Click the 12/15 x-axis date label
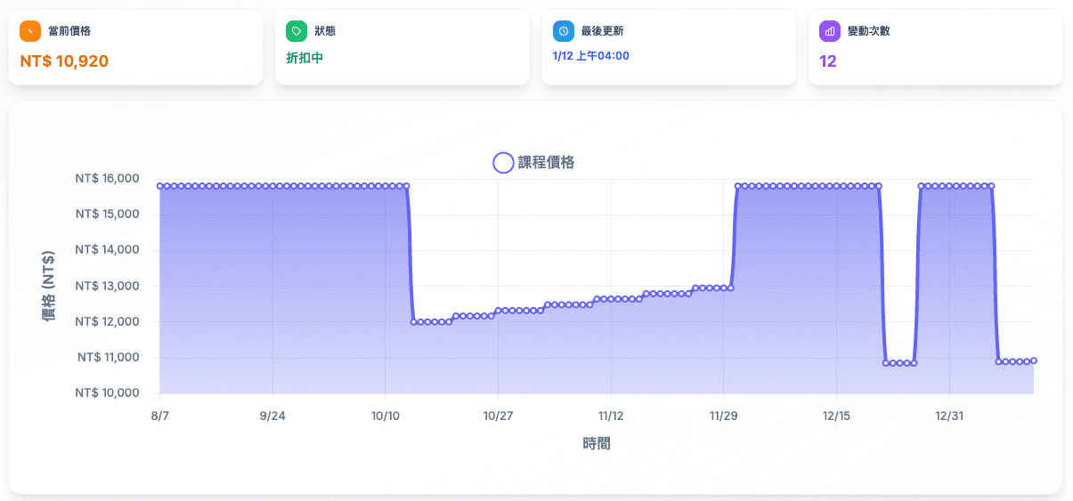 click(x=836, y=416)
